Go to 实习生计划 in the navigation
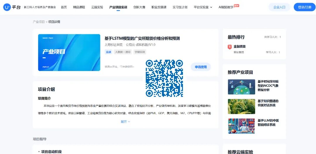This screenshot has height=154, width=316. 180,7
